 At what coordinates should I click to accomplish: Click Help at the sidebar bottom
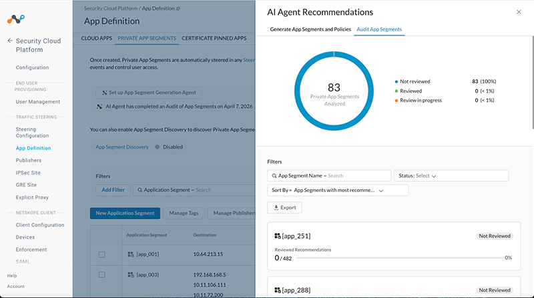(12, 275)
